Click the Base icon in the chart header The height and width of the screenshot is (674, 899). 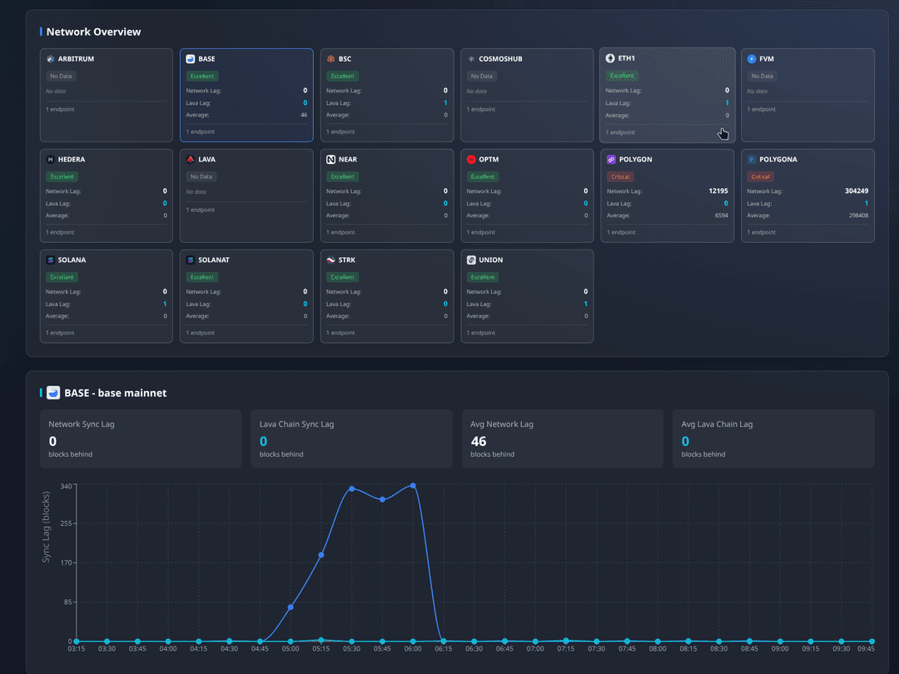coord(53,393)
